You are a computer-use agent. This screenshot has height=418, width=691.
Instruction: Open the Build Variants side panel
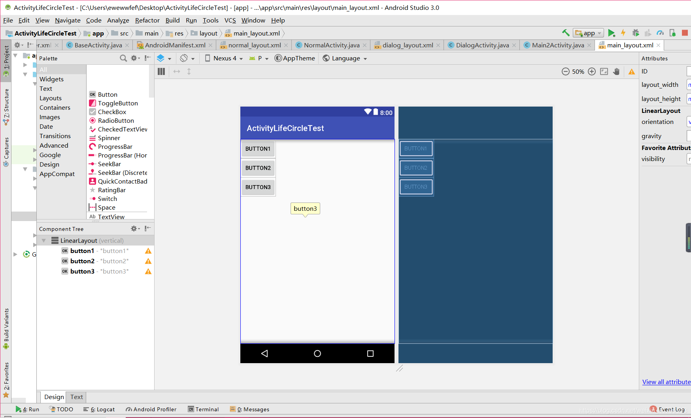tap(6, 328)
